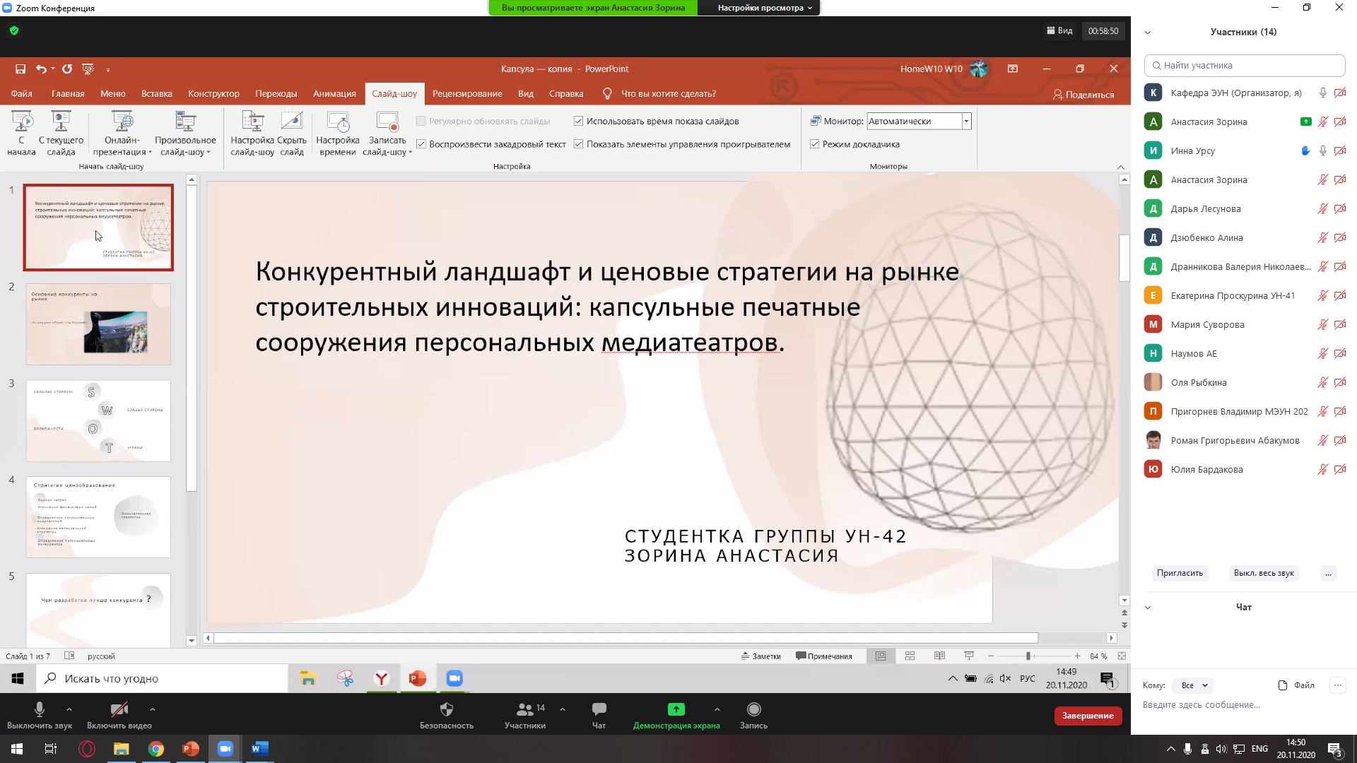Open Настройка времени rehearsal timing
The width and height of the screenshot is (1357, 763).
coord(338,134)
